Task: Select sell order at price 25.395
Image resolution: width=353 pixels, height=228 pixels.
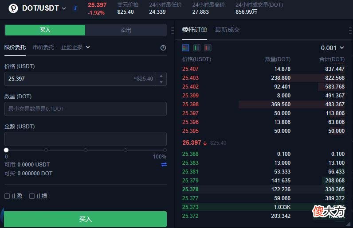Action: (x=263, y=131)
